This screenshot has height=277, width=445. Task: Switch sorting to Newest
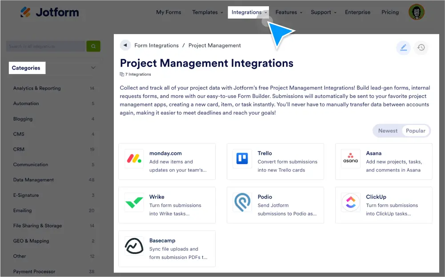click(x=387, y=131)
